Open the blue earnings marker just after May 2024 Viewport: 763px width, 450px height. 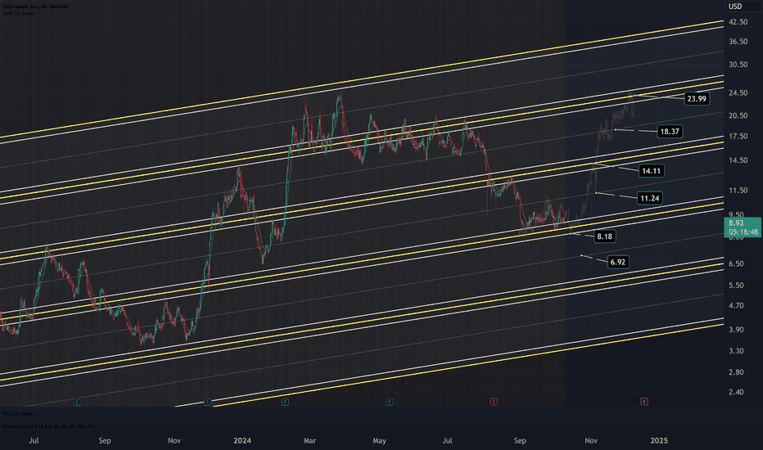coord(390,402)
